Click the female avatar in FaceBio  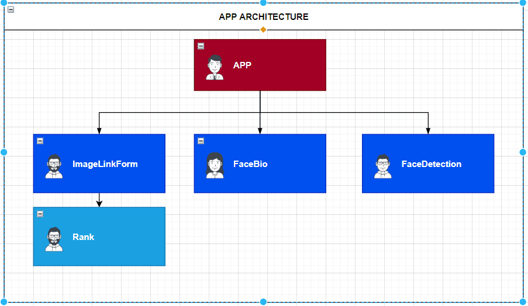(215, 165)
